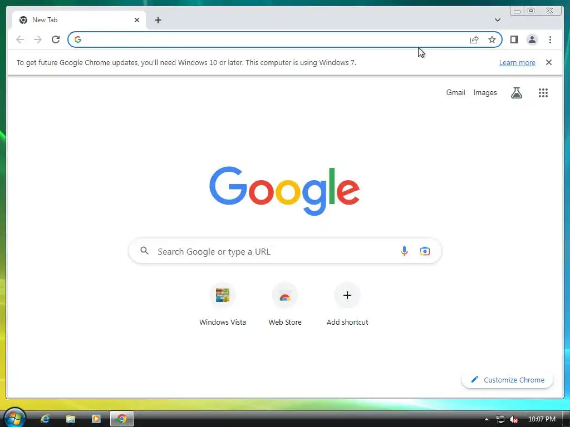Click the forward navigation arrow
This screenshot has width=570, height=427.
click(38, 39)
